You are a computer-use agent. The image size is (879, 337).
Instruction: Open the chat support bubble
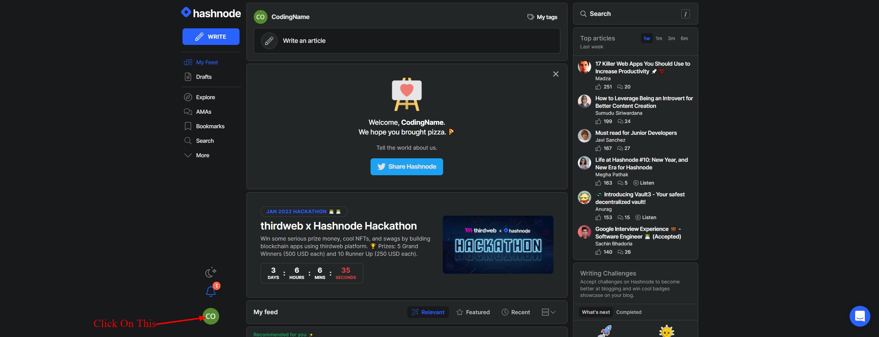(x=860, y=316)
